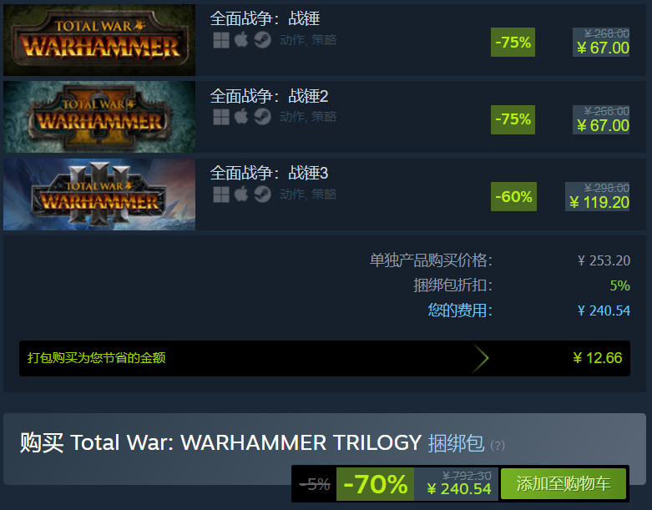
Task: Open the 全面战争：战锤 title link
Action: pos(265,18)
